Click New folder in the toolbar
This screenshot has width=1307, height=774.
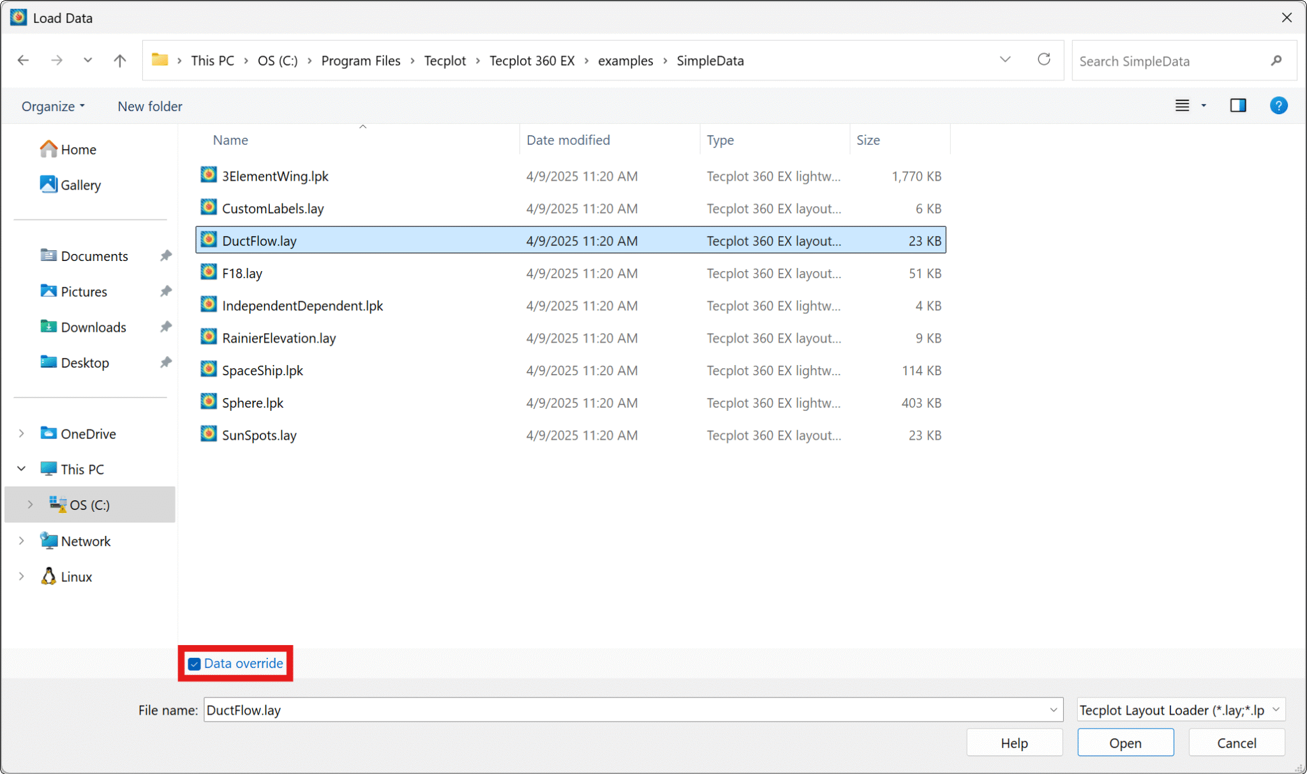click(150, 107)
